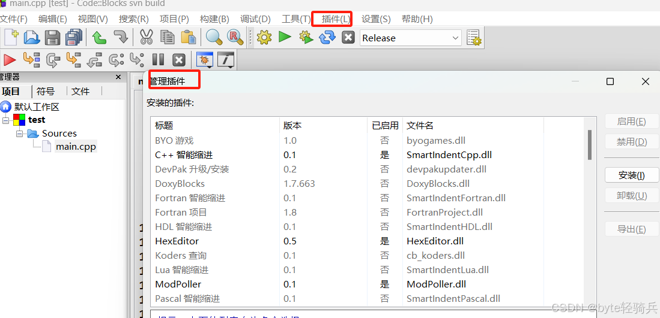Viewport: 660px width, 318px height.
Task: Open the 插件(L) menu
Action: click(x=336, y=19)
